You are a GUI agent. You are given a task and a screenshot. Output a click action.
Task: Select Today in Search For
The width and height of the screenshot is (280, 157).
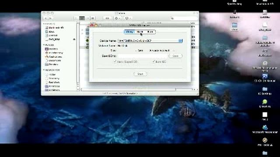point(51,75)
